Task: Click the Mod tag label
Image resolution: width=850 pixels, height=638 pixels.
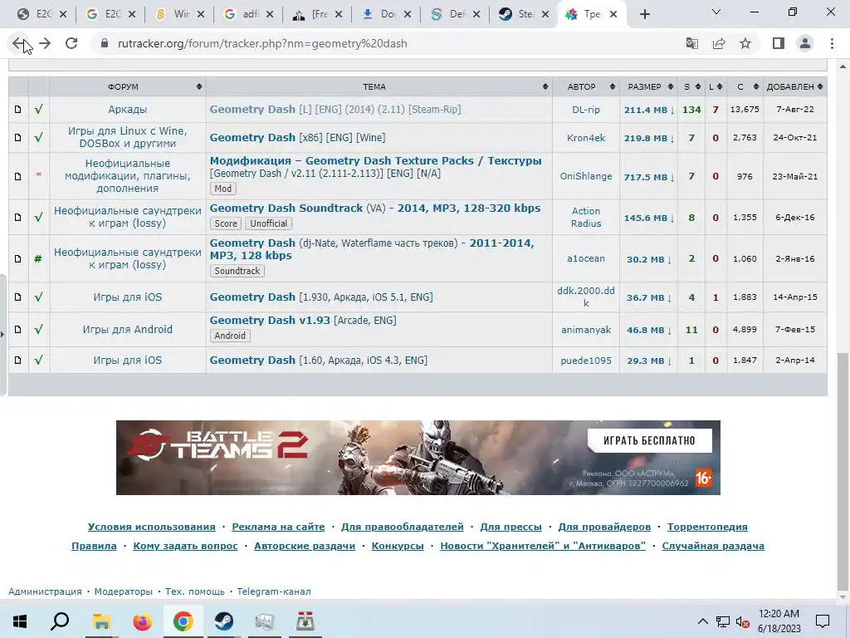Action: (222, 189)
